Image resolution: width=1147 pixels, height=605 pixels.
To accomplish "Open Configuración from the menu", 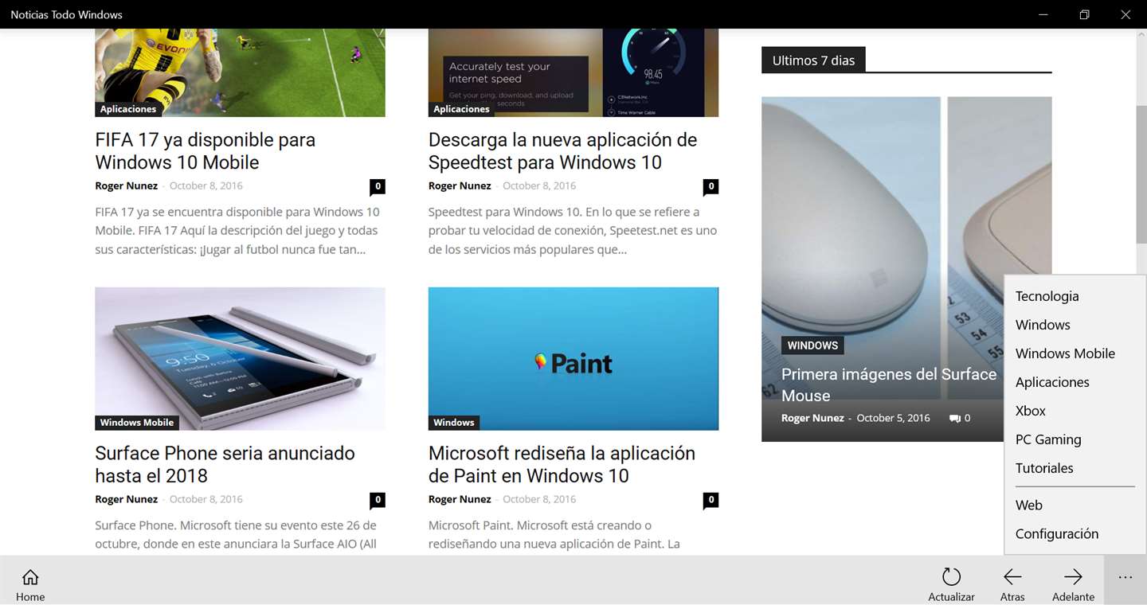I will pyautogui.click(x=1057, y=533).
